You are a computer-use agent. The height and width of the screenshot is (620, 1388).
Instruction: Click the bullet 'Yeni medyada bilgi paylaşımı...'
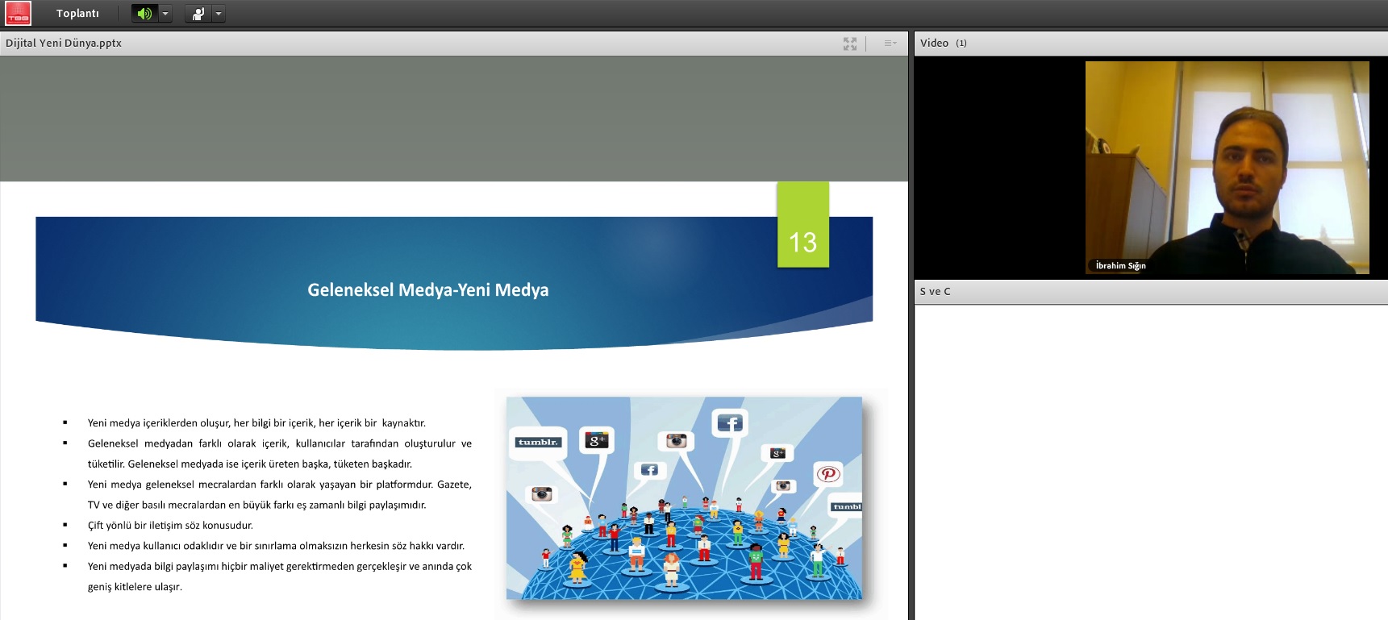tap(280, 576)
